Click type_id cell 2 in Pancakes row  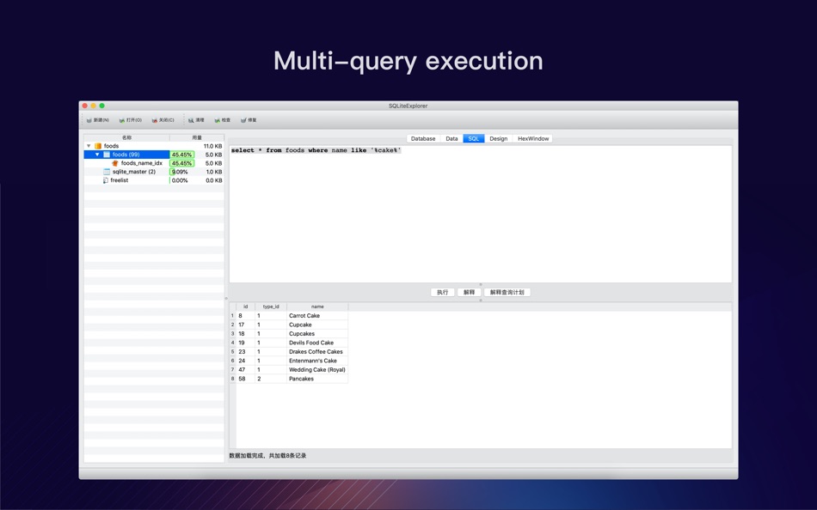pyautogui.click(x=271, y=379)
